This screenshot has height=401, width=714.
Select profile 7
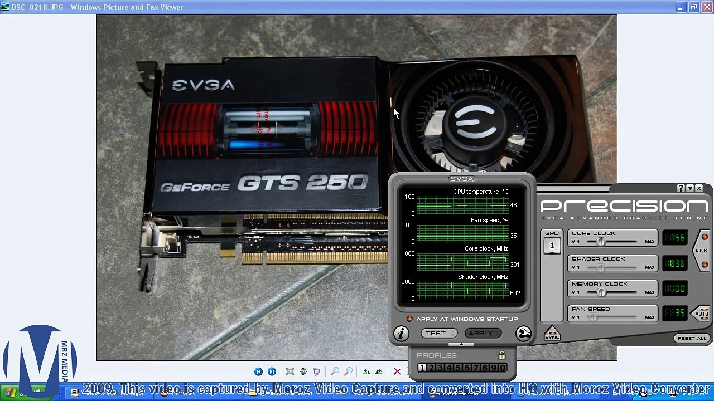(476, 368)
